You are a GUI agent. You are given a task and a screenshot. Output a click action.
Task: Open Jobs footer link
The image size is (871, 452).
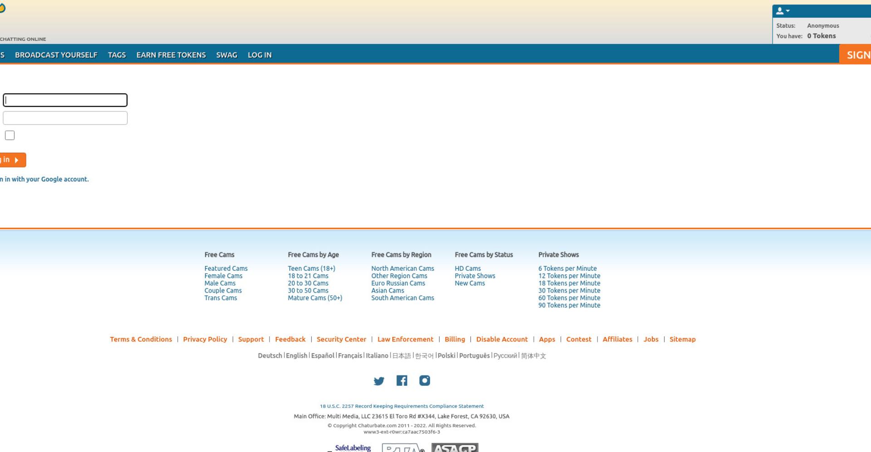click(651, 339)
